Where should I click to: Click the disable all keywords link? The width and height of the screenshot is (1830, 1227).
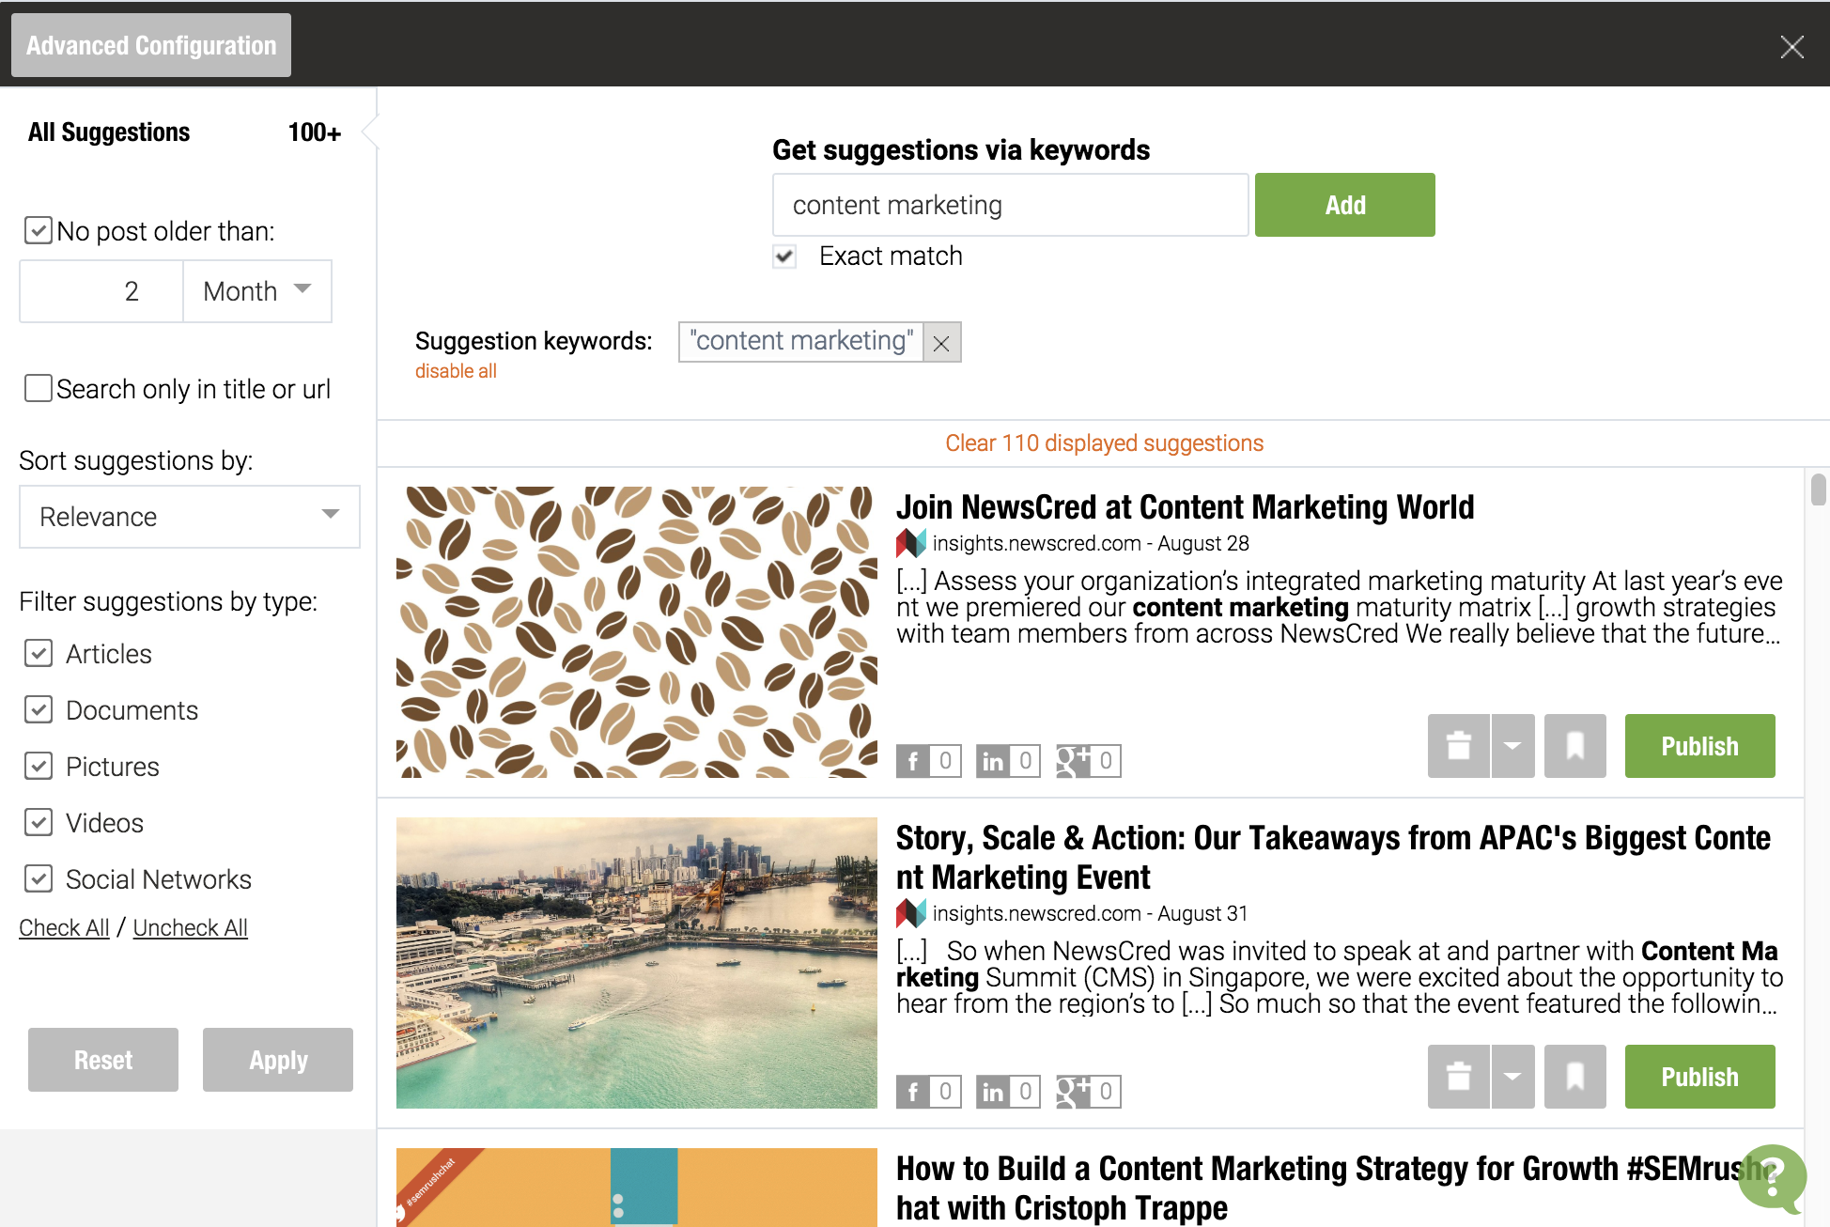[456, 371]
